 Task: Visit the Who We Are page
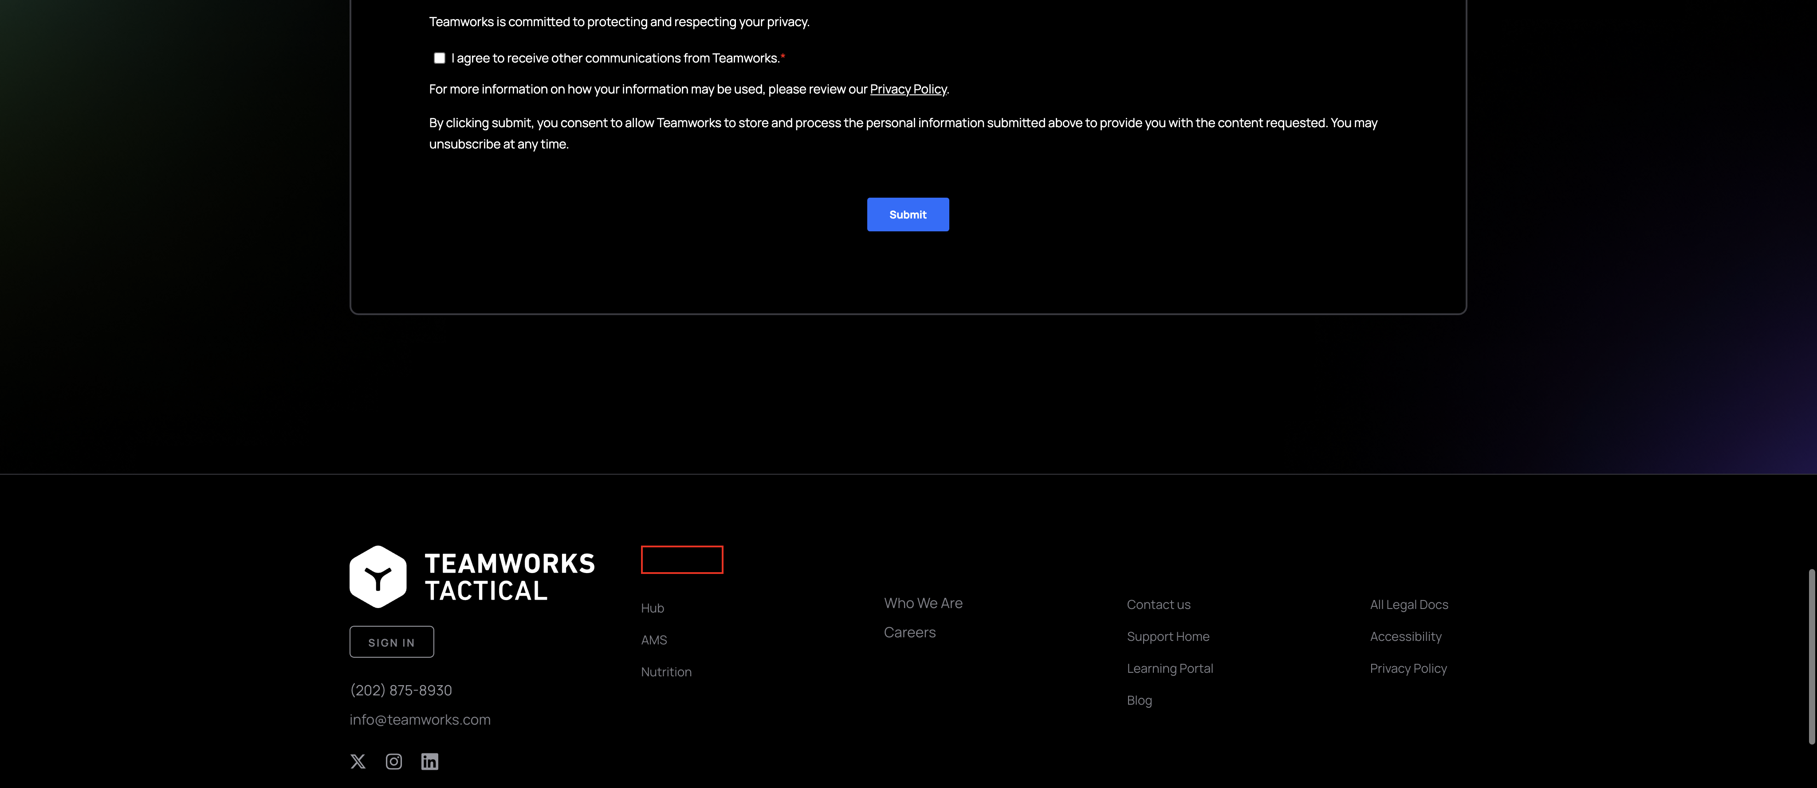pos(923,603)
